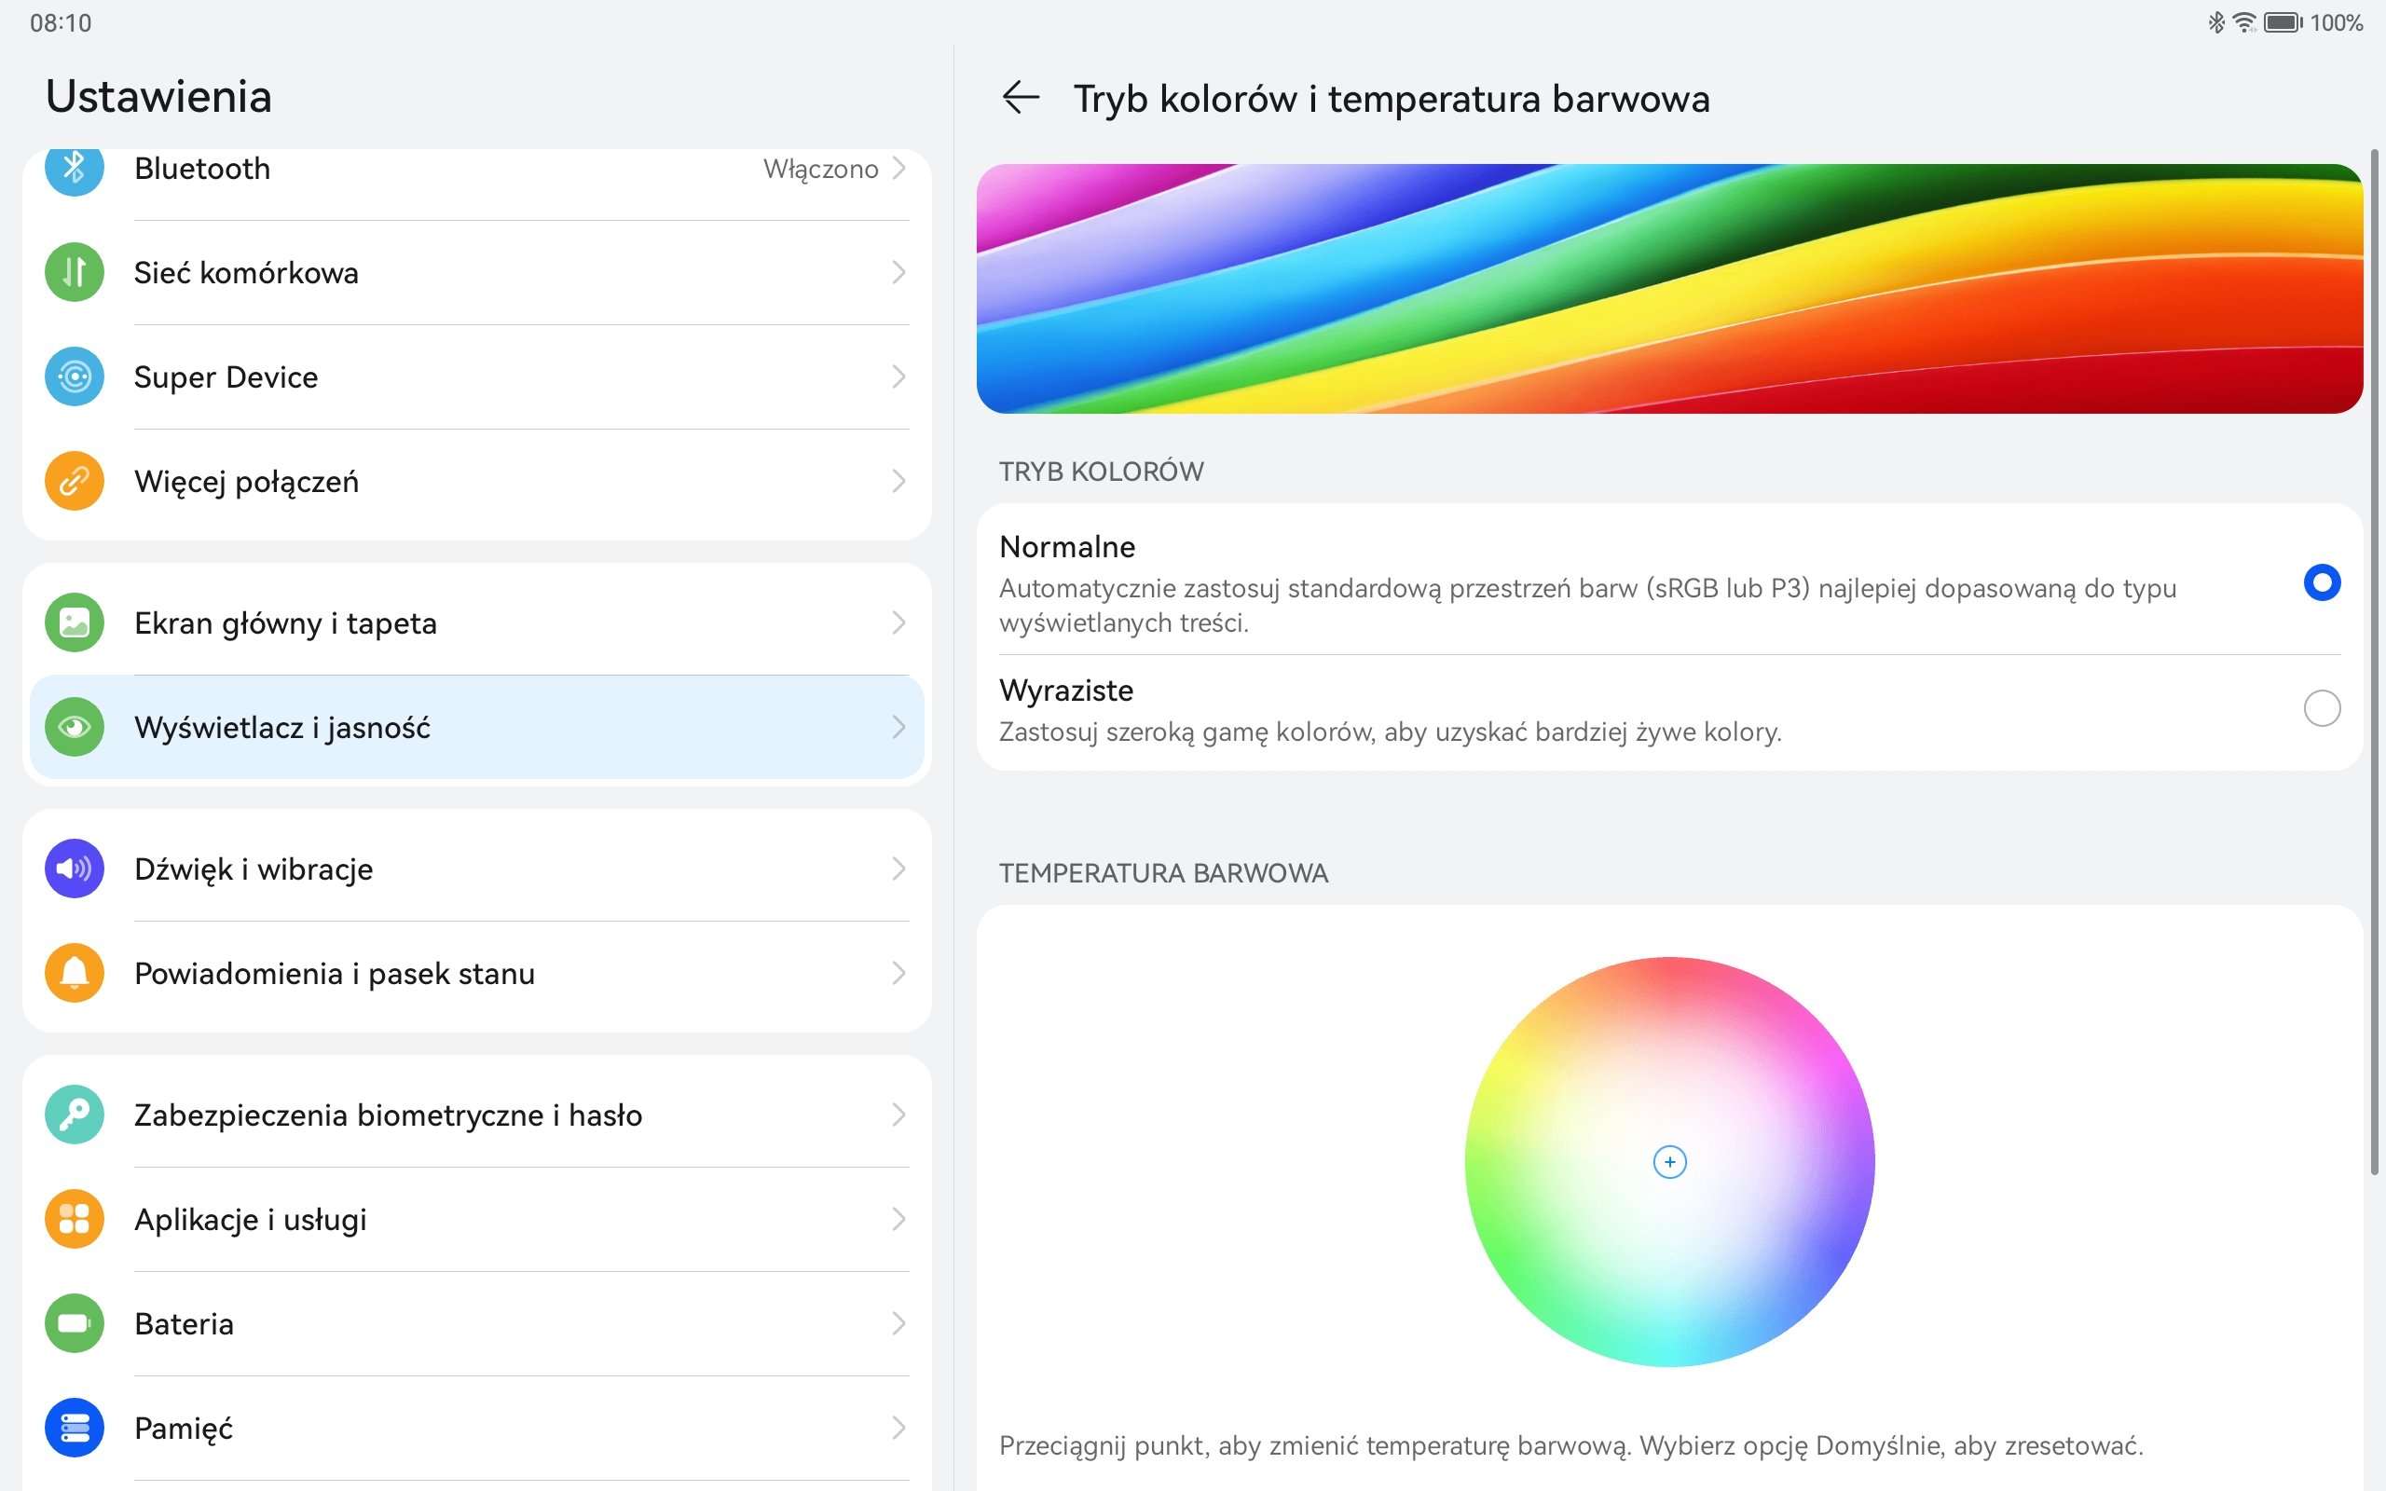Click the Aplikacje i usługi row chevron
This screenshot has width=2386, height=1491.
[x=898, y=1220]
